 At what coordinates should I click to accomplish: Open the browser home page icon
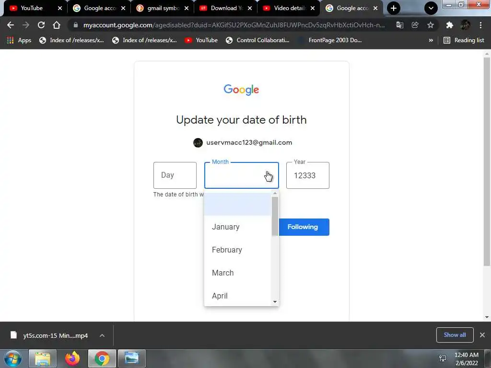click(57, 25)
